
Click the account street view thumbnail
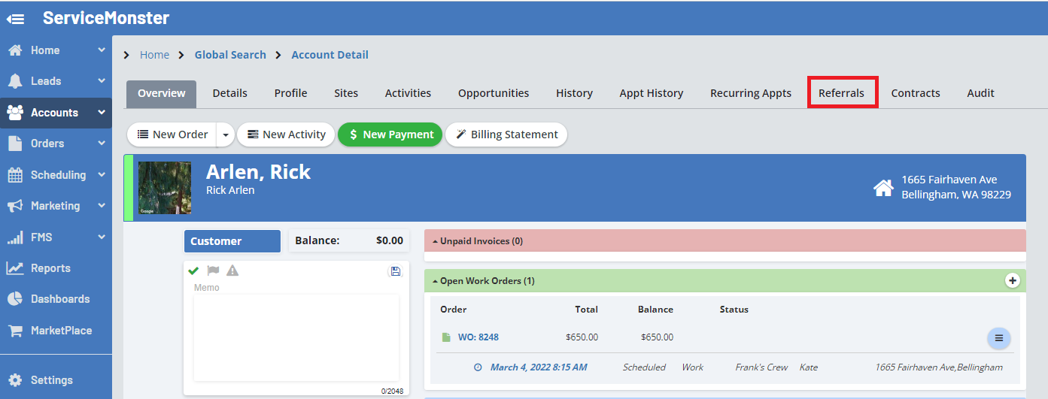[x=165, y=188]
